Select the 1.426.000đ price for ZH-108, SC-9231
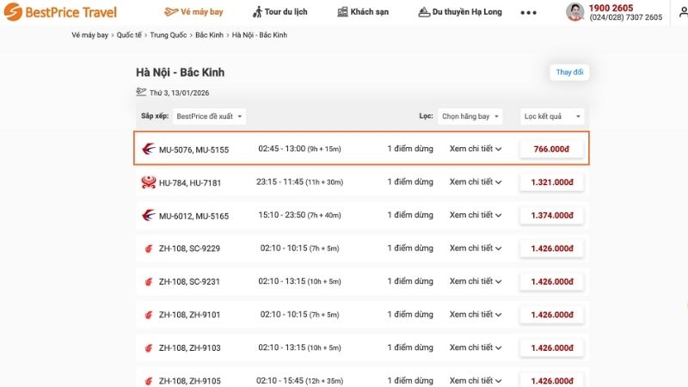Image resolution: width=688 pixels, height=387 pixels. point(551,282)
